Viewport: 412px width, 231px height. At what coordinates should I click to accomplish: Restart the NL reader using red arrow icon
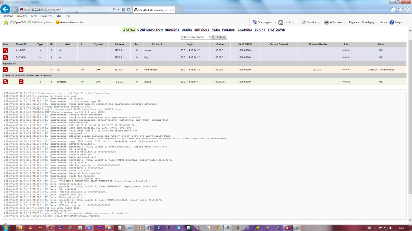coord(21,70)
